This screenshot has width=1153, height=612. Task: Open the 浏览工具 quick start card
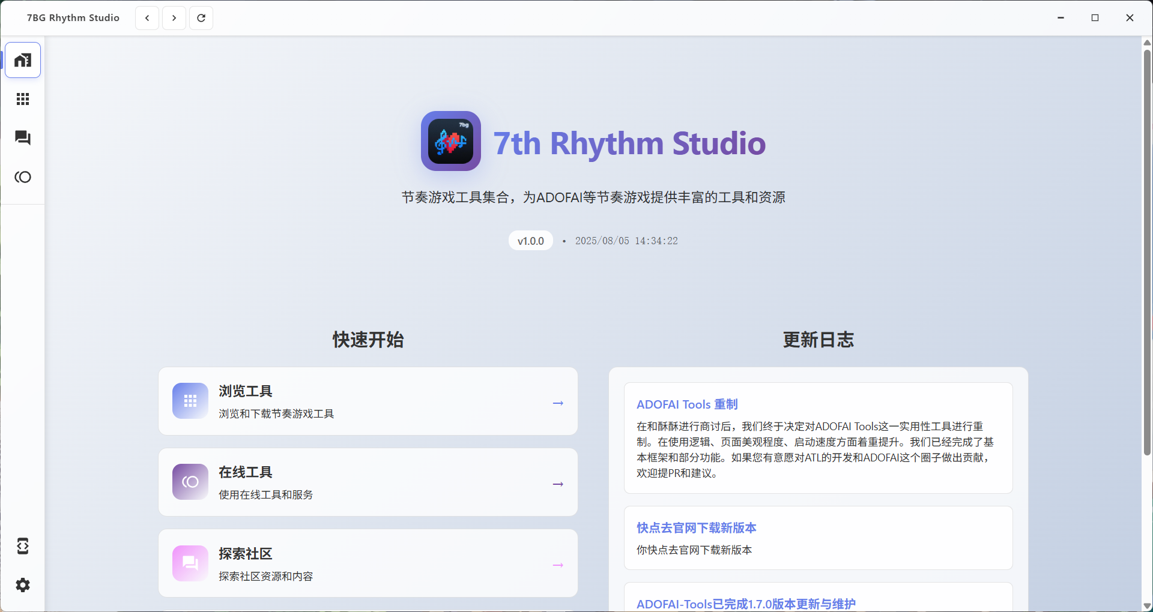pyautogui.click(x=368, y=401)
